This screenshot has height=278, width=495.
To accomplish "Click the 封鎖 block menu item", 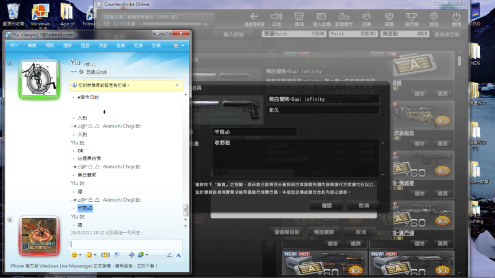I will coord(156,46).
